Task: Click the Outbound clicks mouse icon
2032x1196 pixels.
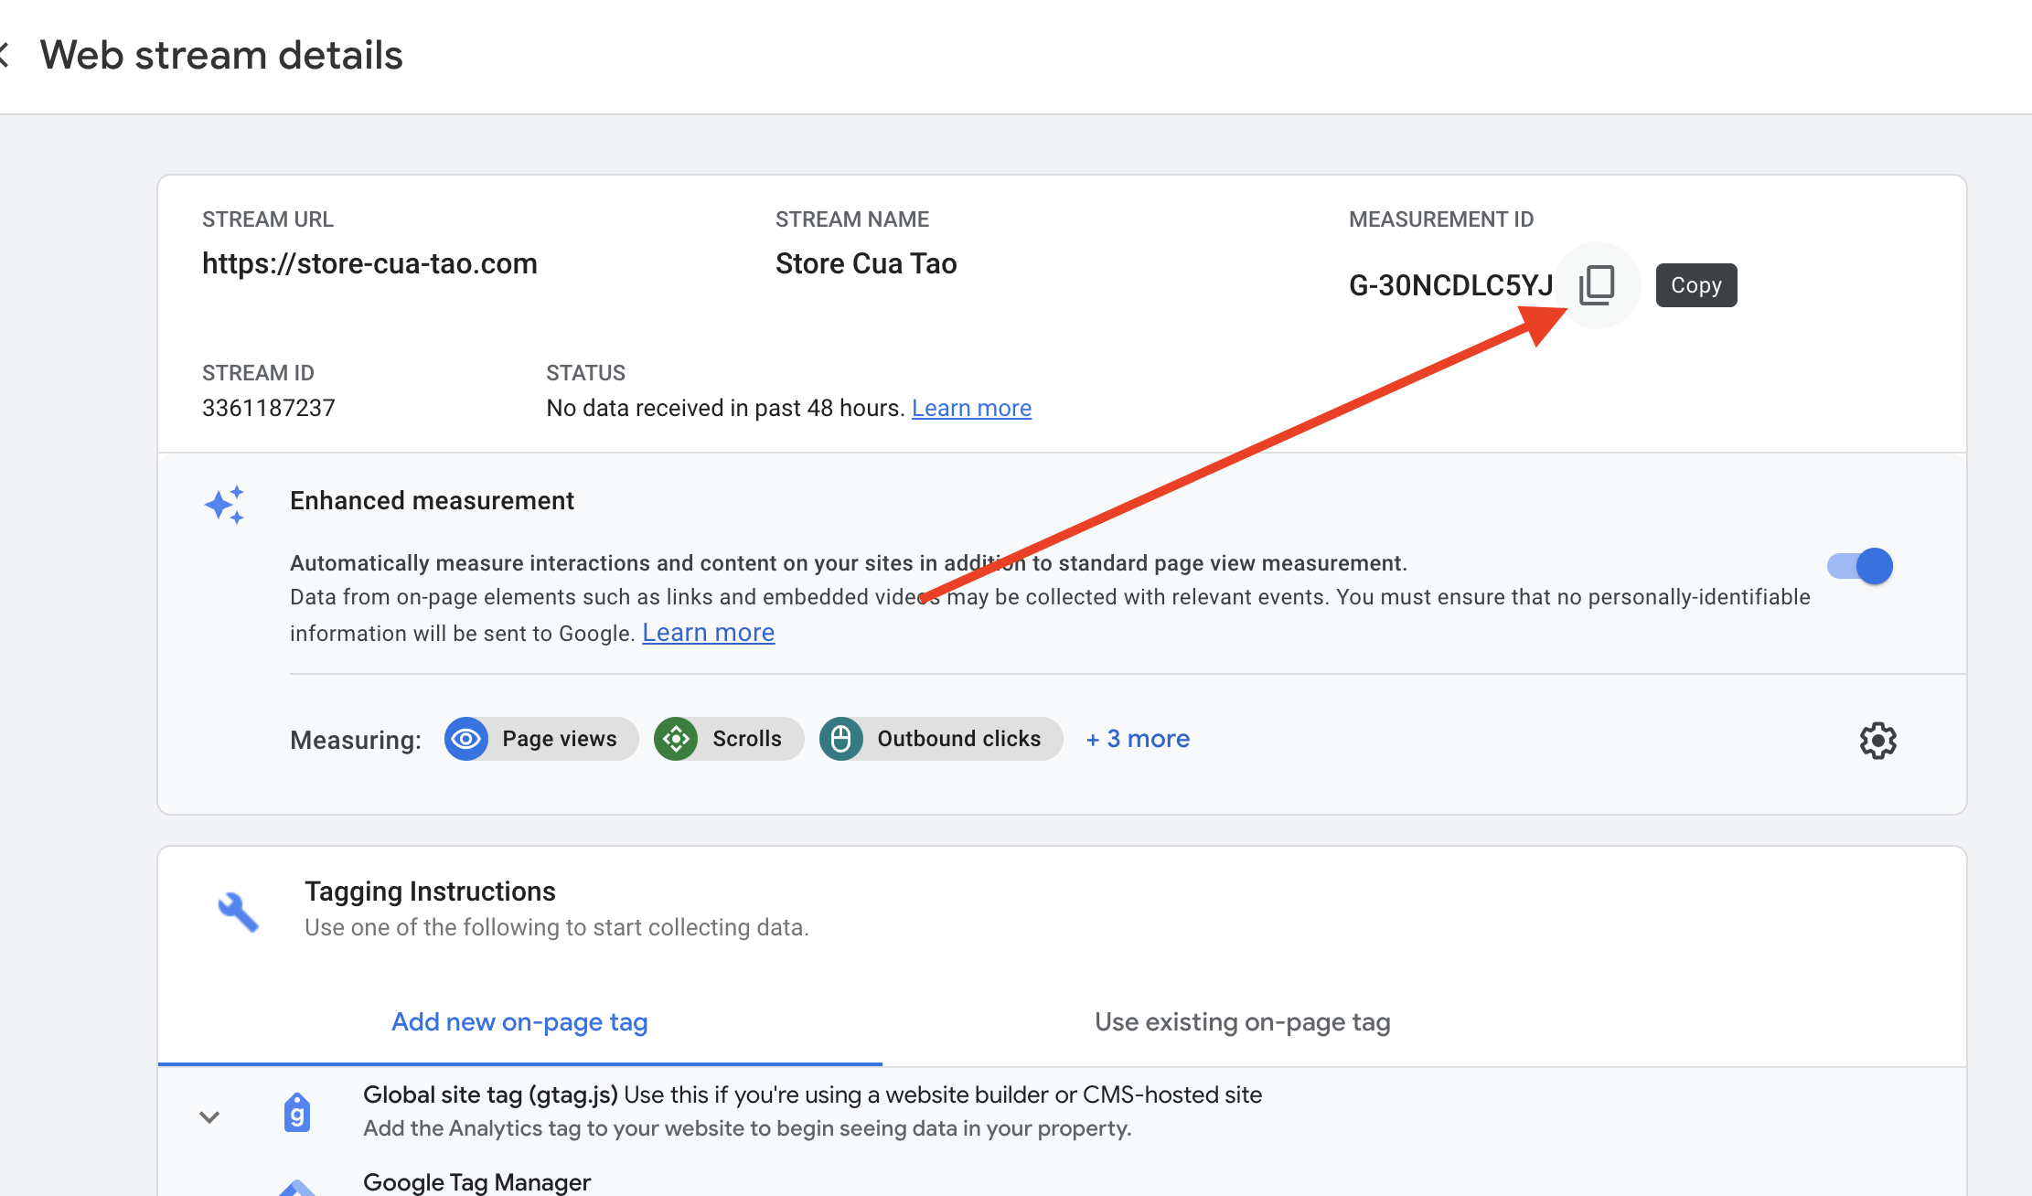Action: click(841, 739)
